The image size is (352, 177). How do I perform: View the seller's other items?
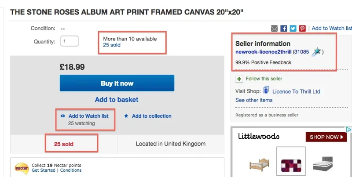point(254,100)
